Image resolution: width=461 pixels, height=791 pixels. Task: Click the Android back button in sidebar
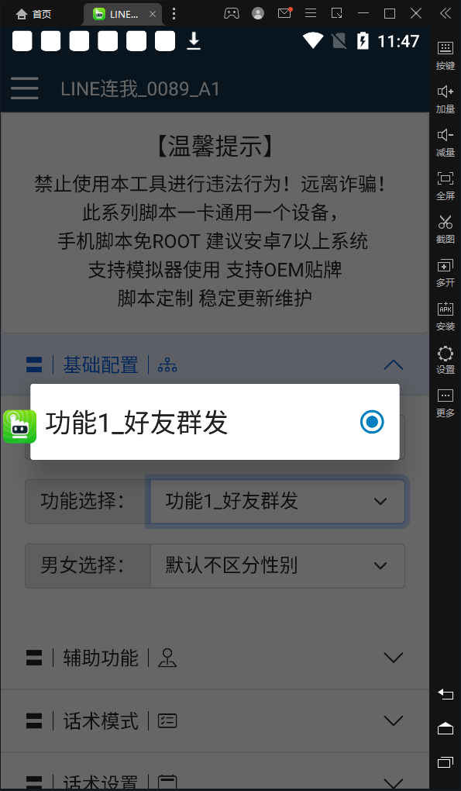pyautogui.click(x=445, y=694)
